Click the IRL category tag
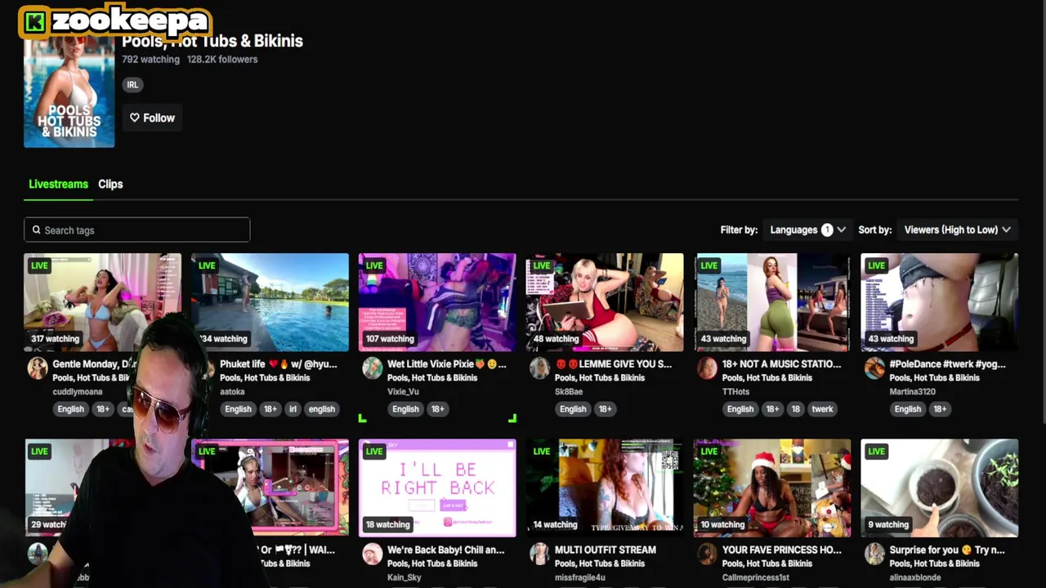 (x=132, y=85)
